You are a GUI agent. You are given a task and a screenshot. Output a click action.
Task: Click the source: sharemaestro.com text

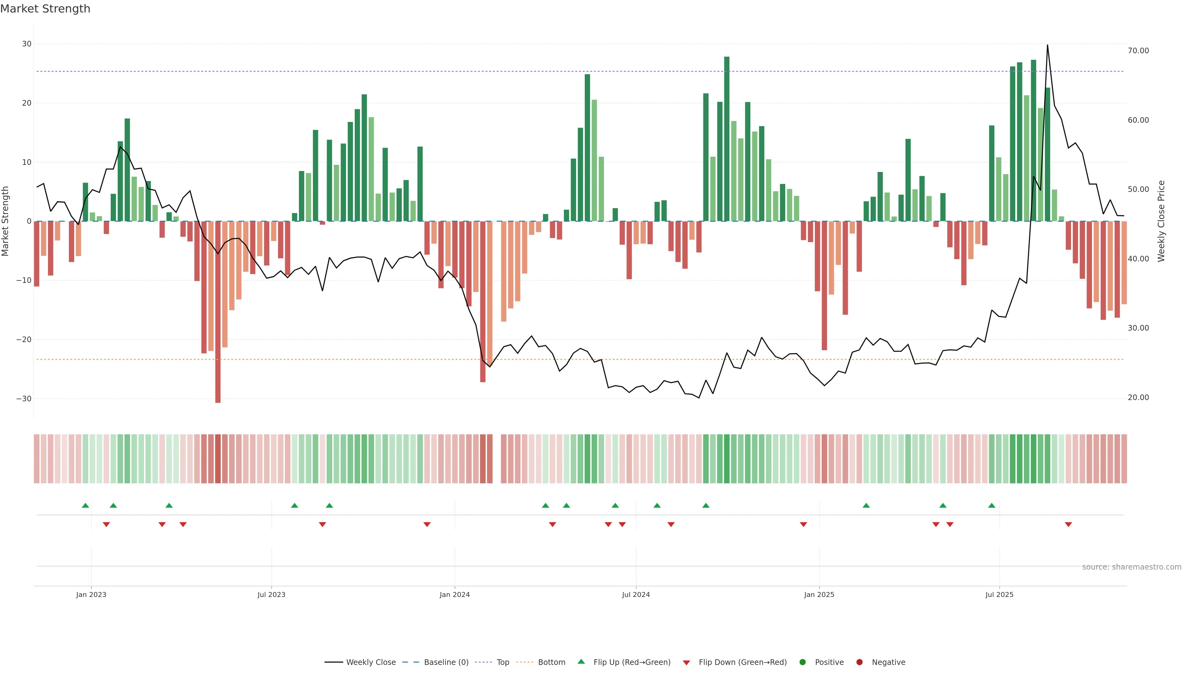(x=1132, y=567)
